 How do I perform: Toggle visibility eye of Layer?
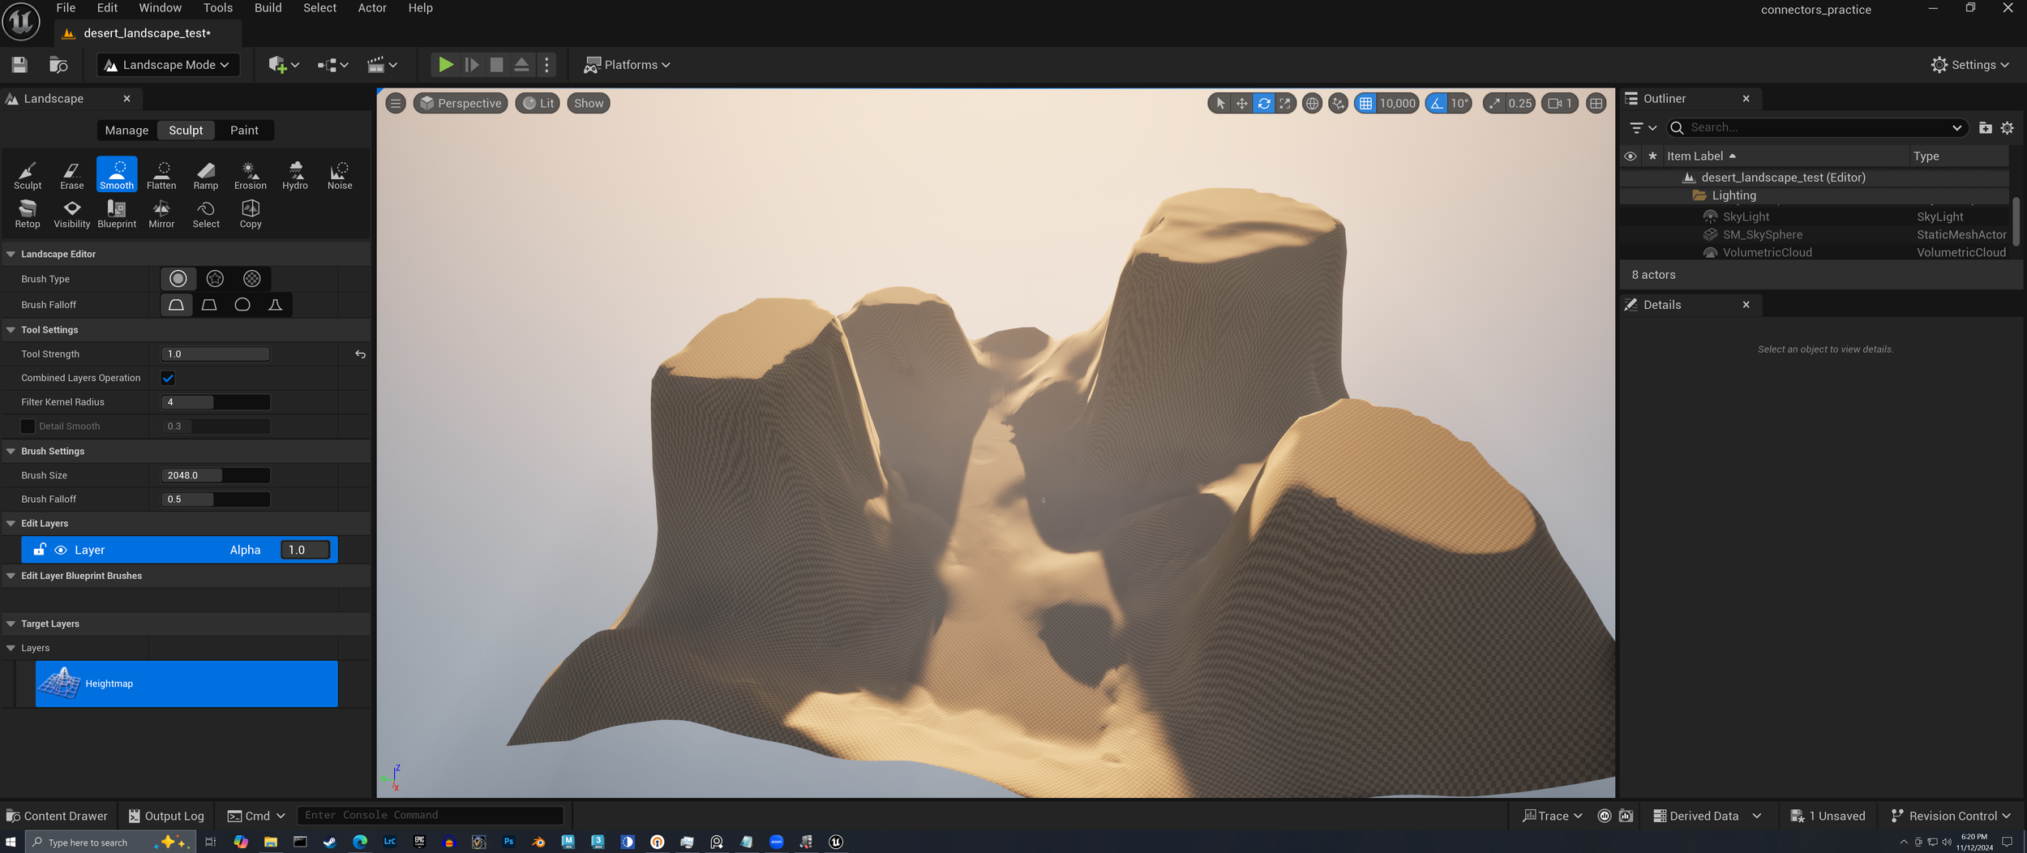click(61, 551)
